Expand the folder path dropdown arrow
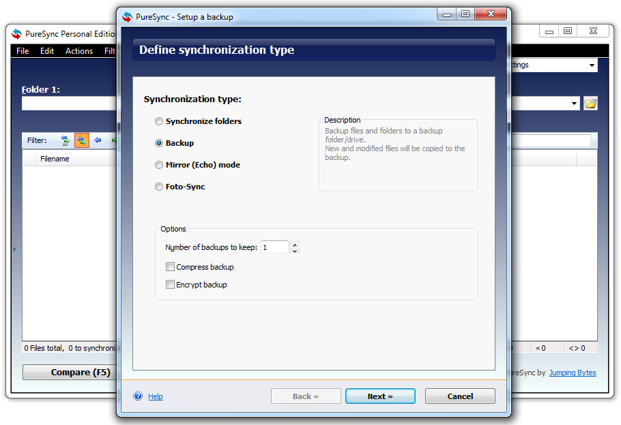621x425 pixels. [575, 104]
